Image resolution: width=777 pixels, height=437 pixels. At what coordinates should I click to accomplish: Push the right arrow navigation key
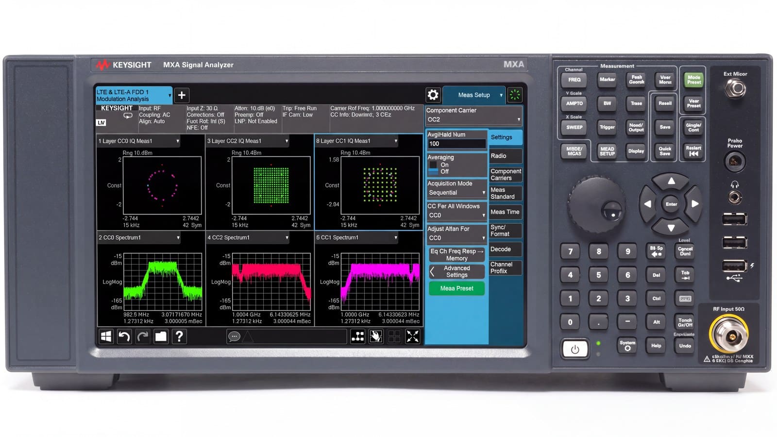pyautogui.click(x=695, y=204)
